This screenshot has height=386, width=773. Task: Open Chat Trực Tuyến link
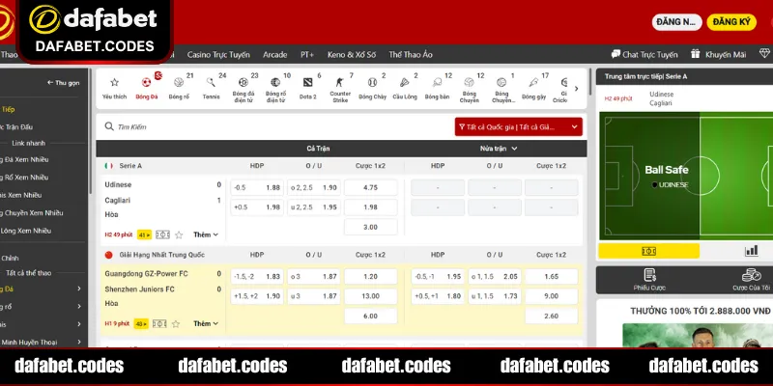644,55
